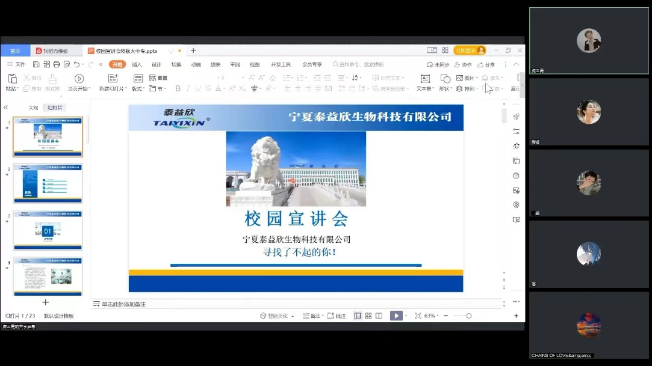
Task: Toggle normal view in status bar
Action: [x=358, y=316]
